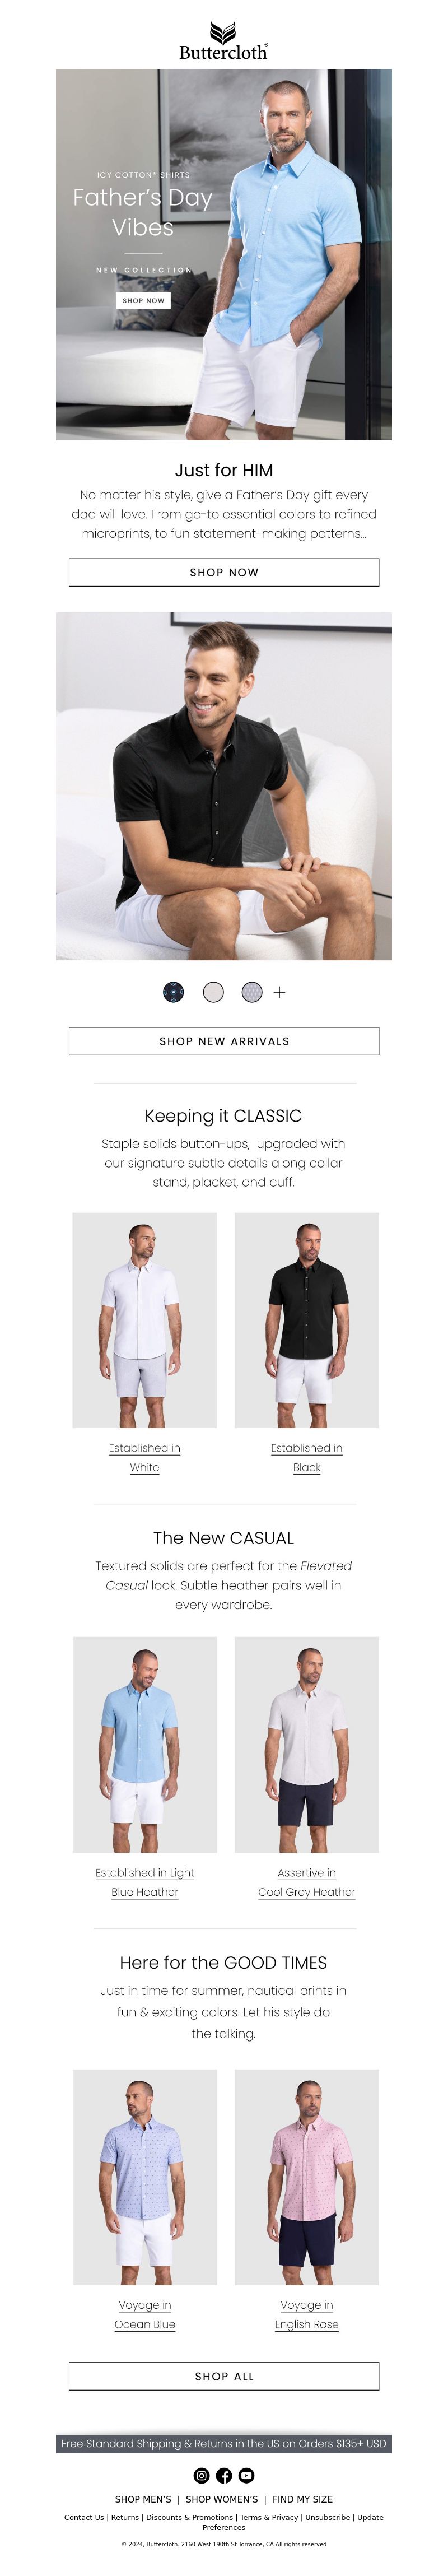Click the Shop New Arrivals button
Image resolution: width=448 pixels, height=2576 pixels.
pos(224,1041)
